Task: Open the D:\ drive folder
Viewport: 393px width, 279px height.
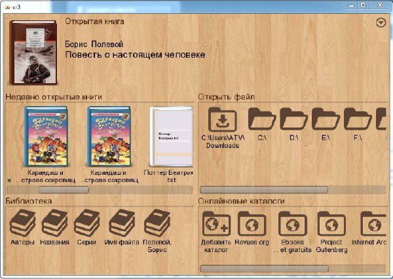Action: pyautogui.click(x=293, y=120)
